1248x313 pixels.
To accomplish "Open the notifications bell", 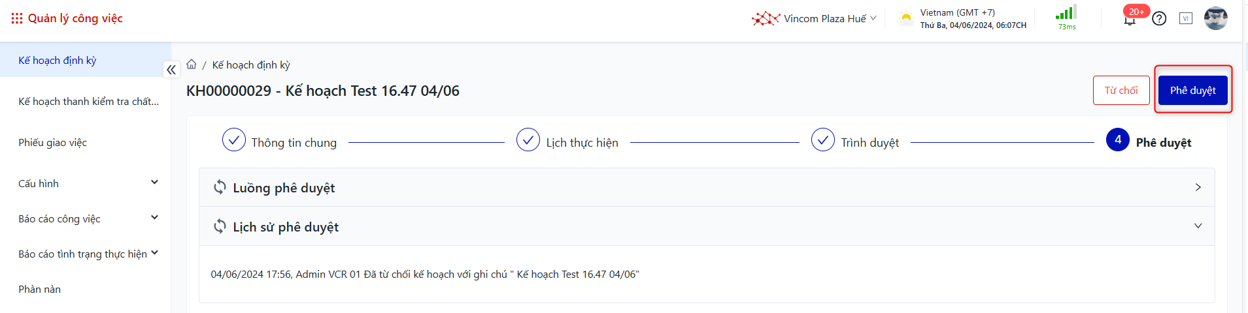I will pyautogui.click(x=1130, y=19).
